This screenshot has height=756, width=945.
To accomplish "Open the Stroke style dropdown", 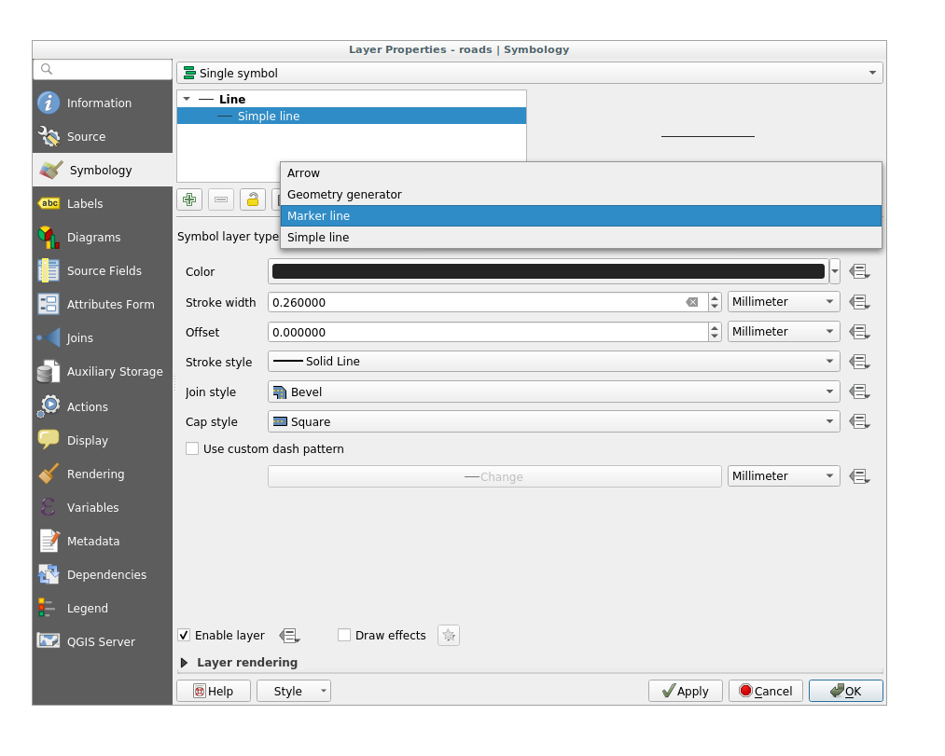I will pyautogui.click(x=553, y=362).
